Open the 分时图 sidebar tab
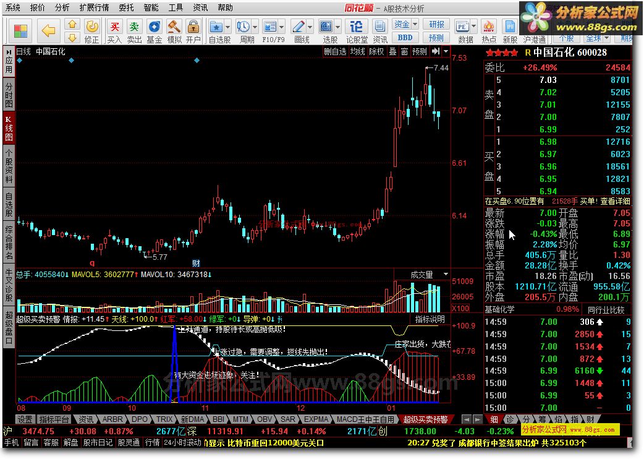This screenshot has height=459, width=644. (x=9, y=95)
